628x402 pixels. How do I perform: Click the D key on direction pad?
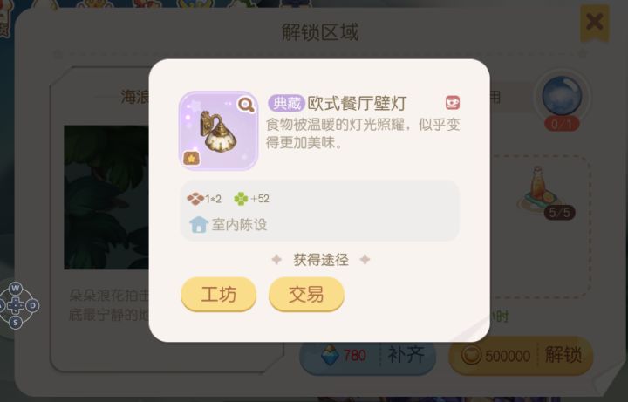[x=32, y=305]
